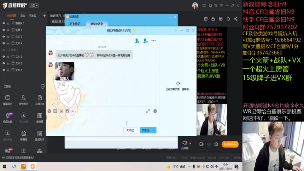Toggle visibility of 摄像头 1 source
This screenshot has height=171, width=304.
(x=3, y=23)
